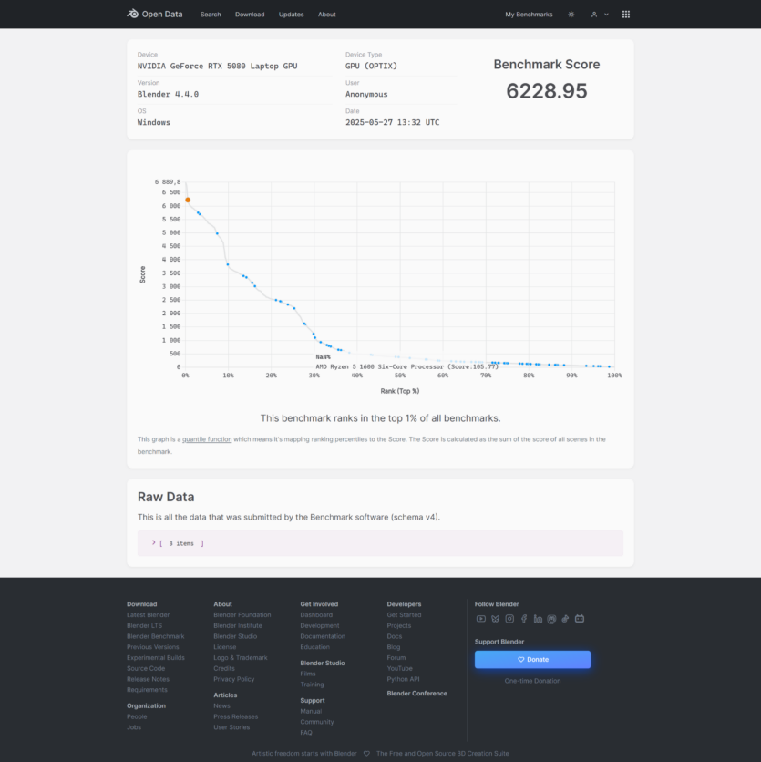This screenshot has height=762, width=761.
Task: Open Get Started link under Developers
Action: [x=404, y=614]
